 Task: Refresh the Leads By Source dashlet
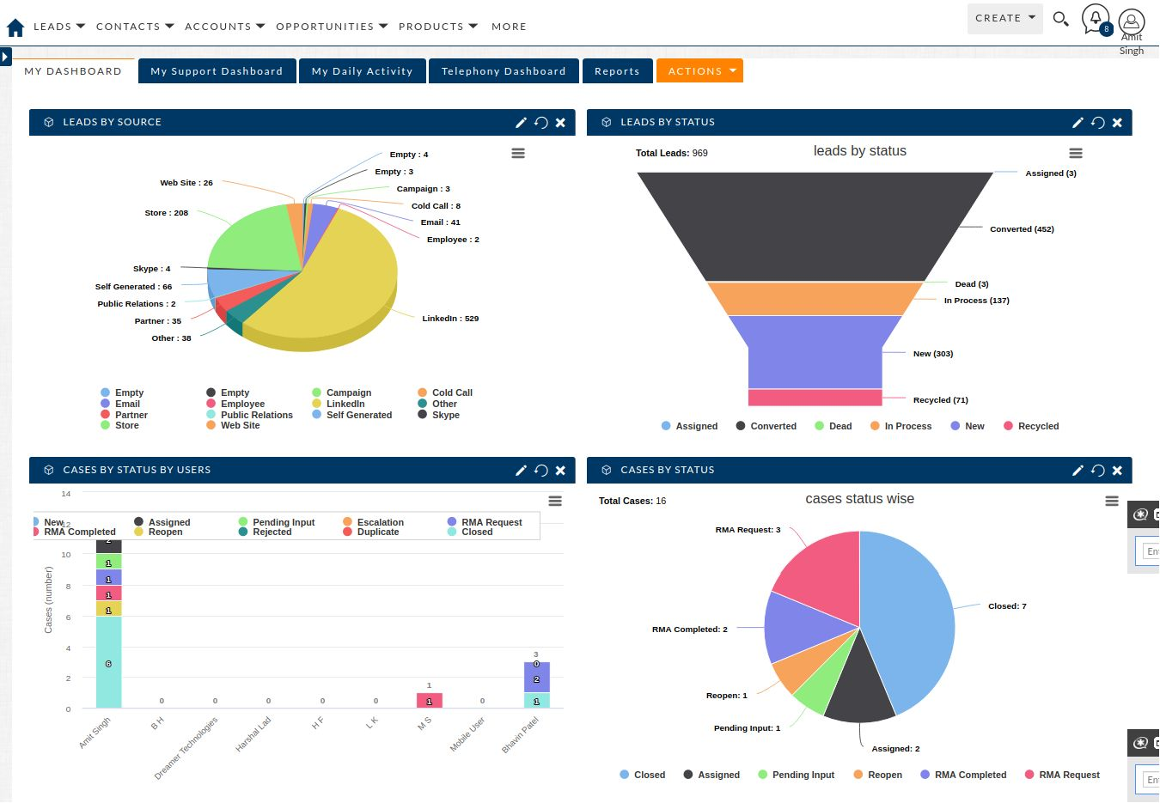pos(540,123)
